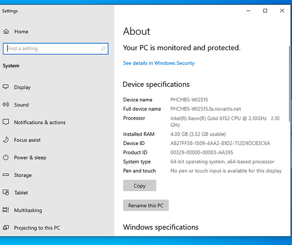Click the Windows specifications heading
This screenshot has height=245, width=292.
(x=160, y=227)
